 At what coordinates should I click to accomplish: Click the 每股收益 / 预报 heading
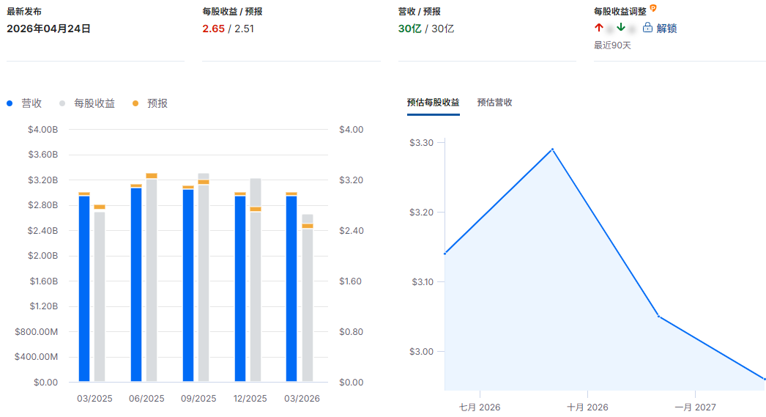click(233, 11)
